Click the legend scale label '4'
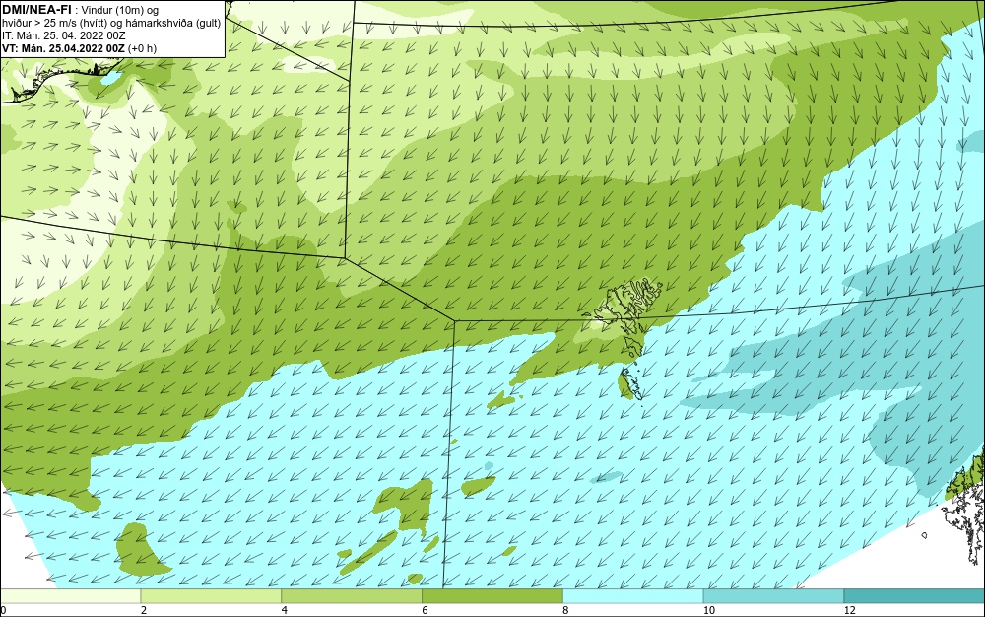The image size is (985, 617). (285, 610)
